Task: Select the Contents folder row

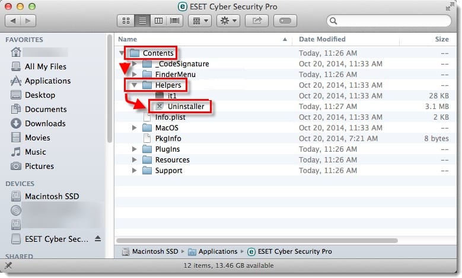Action: [286, 53]
